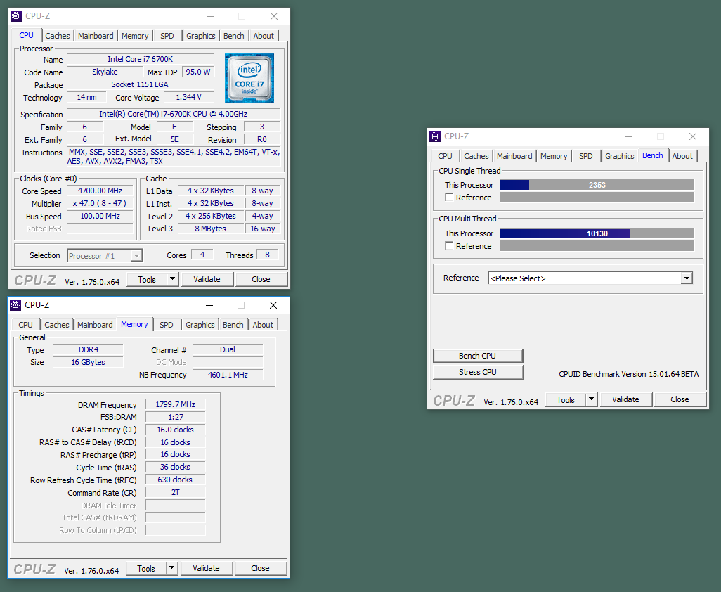Open the Reference <Please Select> dropdown
This screenshot has width=721, height=592.
coord(590,278)
